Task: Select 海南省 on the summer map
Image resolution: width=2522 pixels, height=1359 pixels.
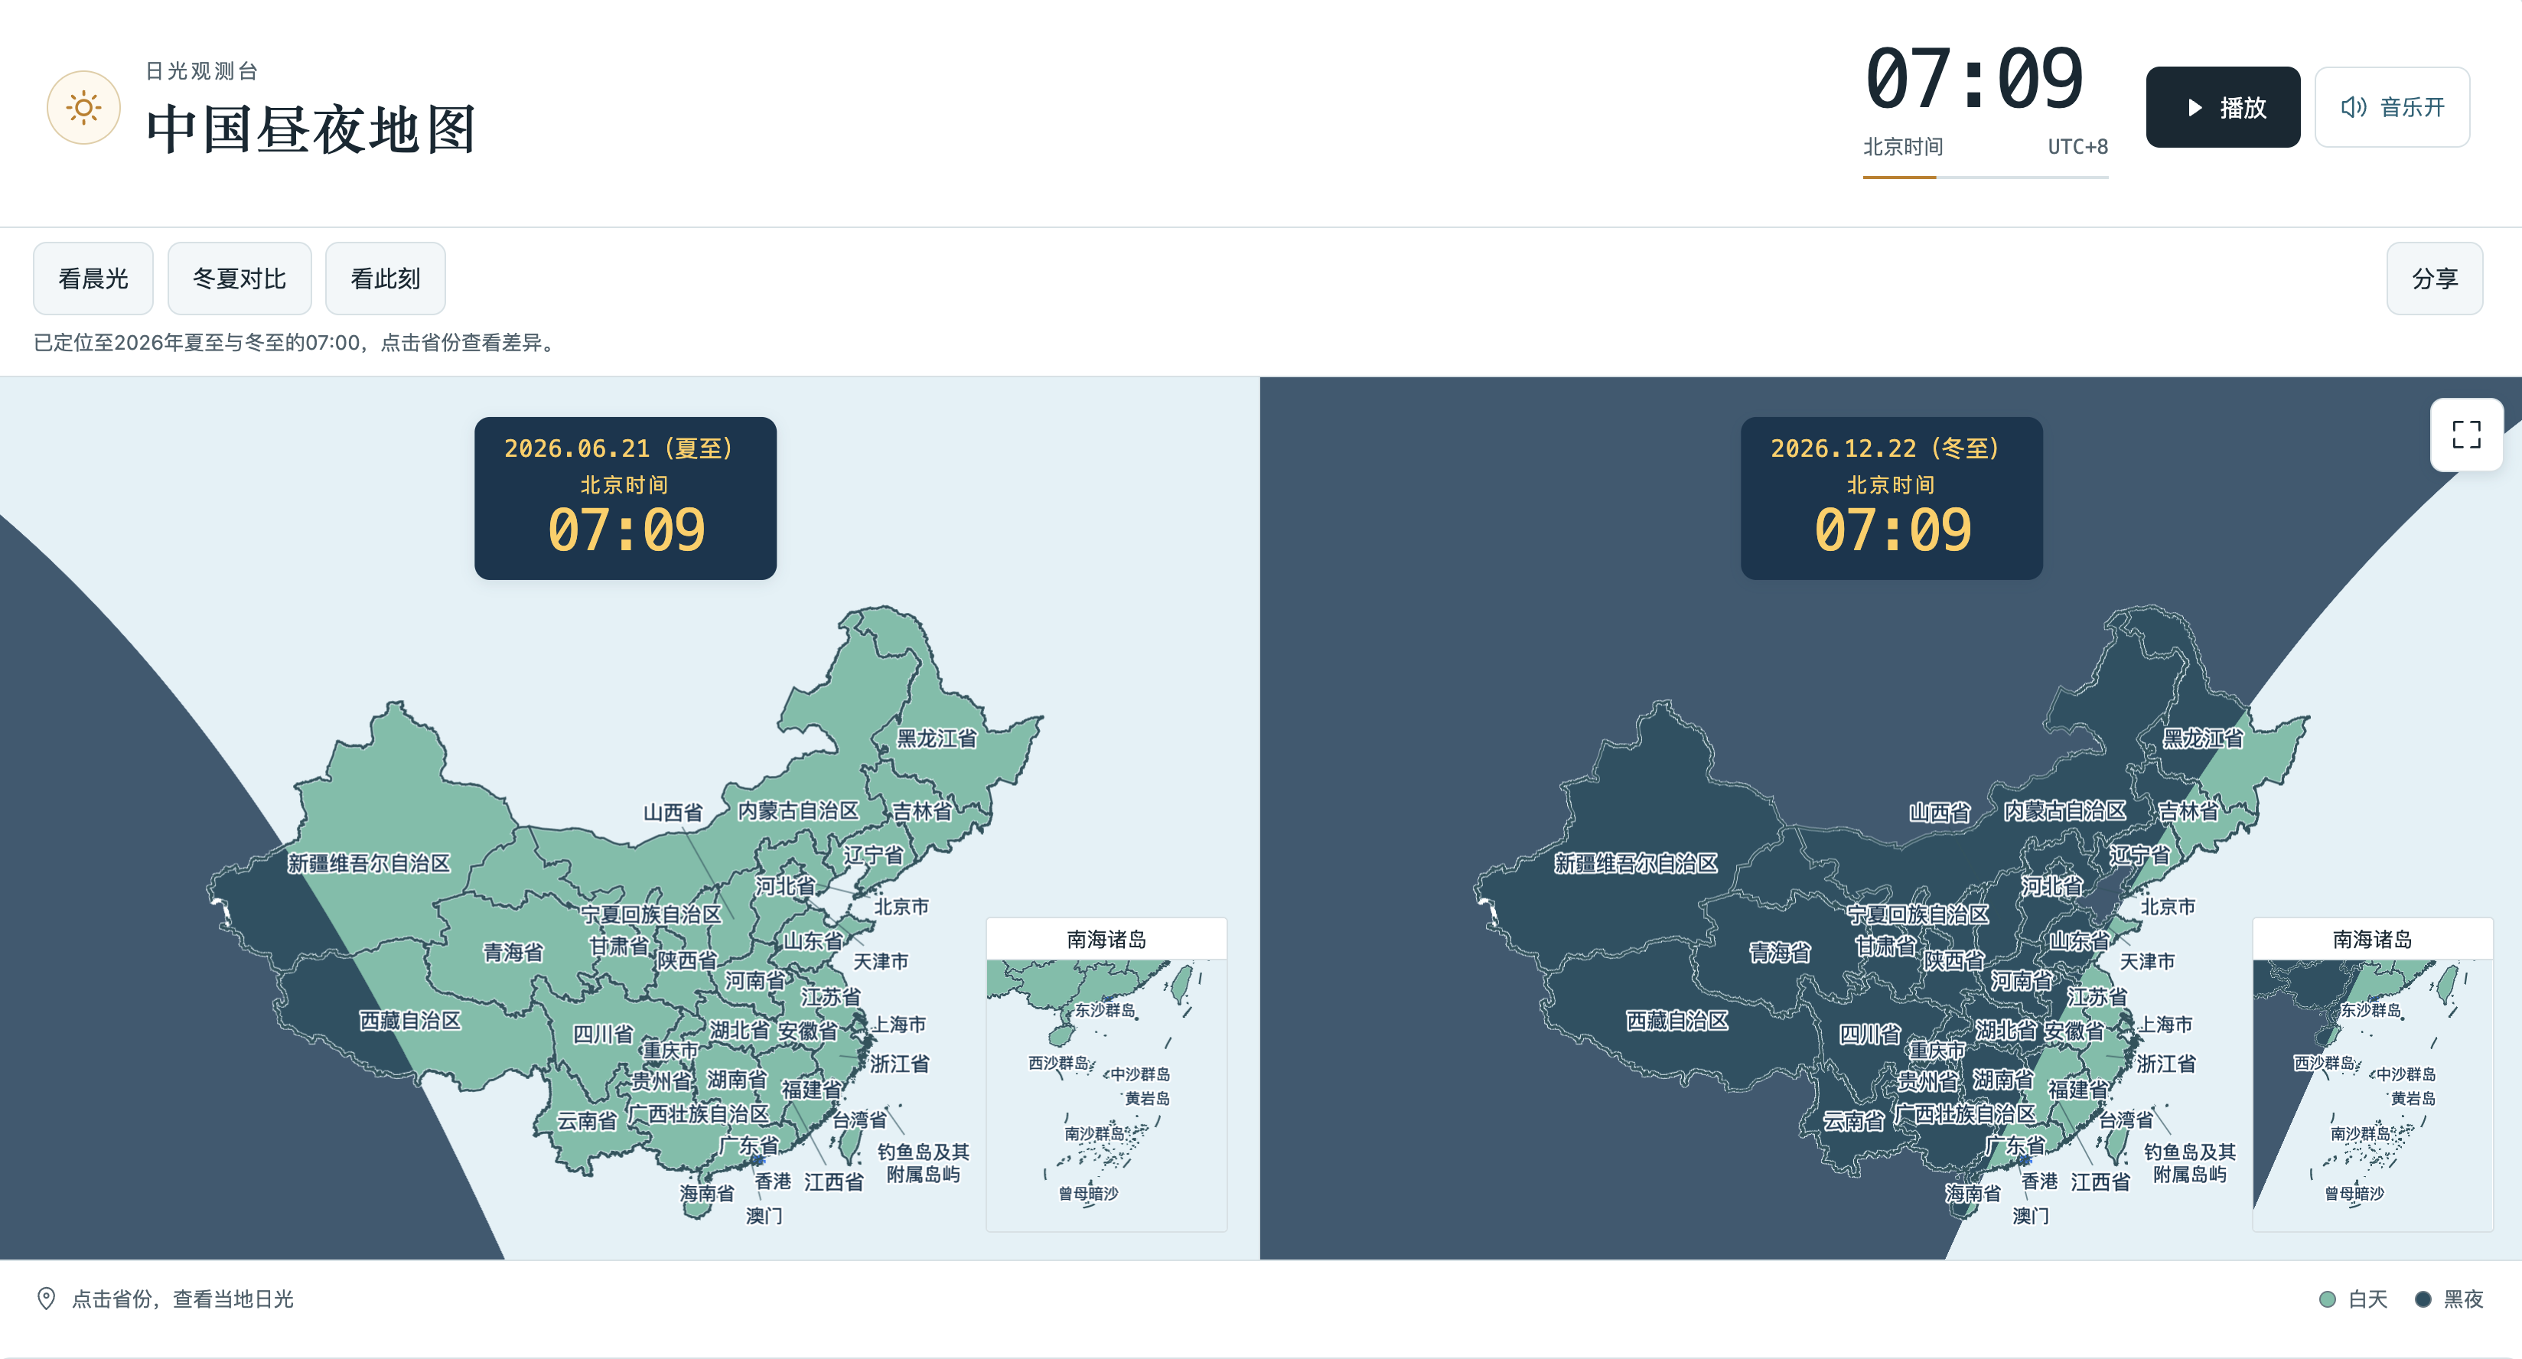Action: [707, 1194]
